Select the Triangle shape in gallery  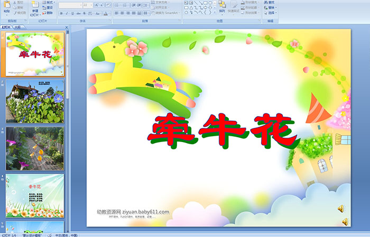tap(191, 7)
